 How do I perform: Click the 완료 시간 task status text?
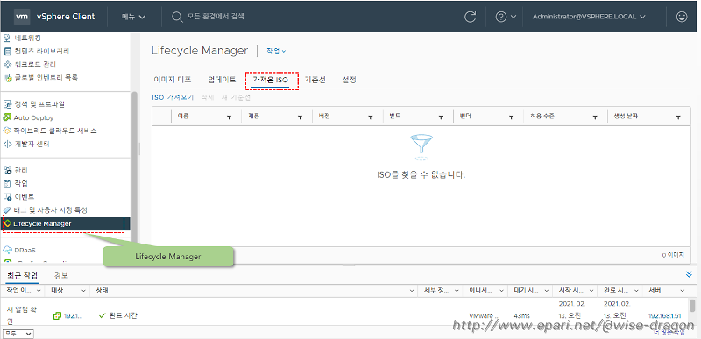tap(124, 315)
